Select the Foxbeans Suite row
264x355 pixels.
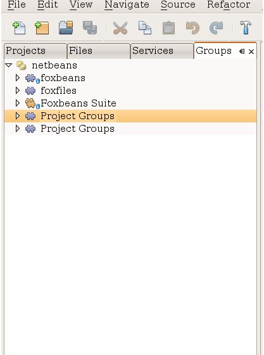(x=130, y=103)
